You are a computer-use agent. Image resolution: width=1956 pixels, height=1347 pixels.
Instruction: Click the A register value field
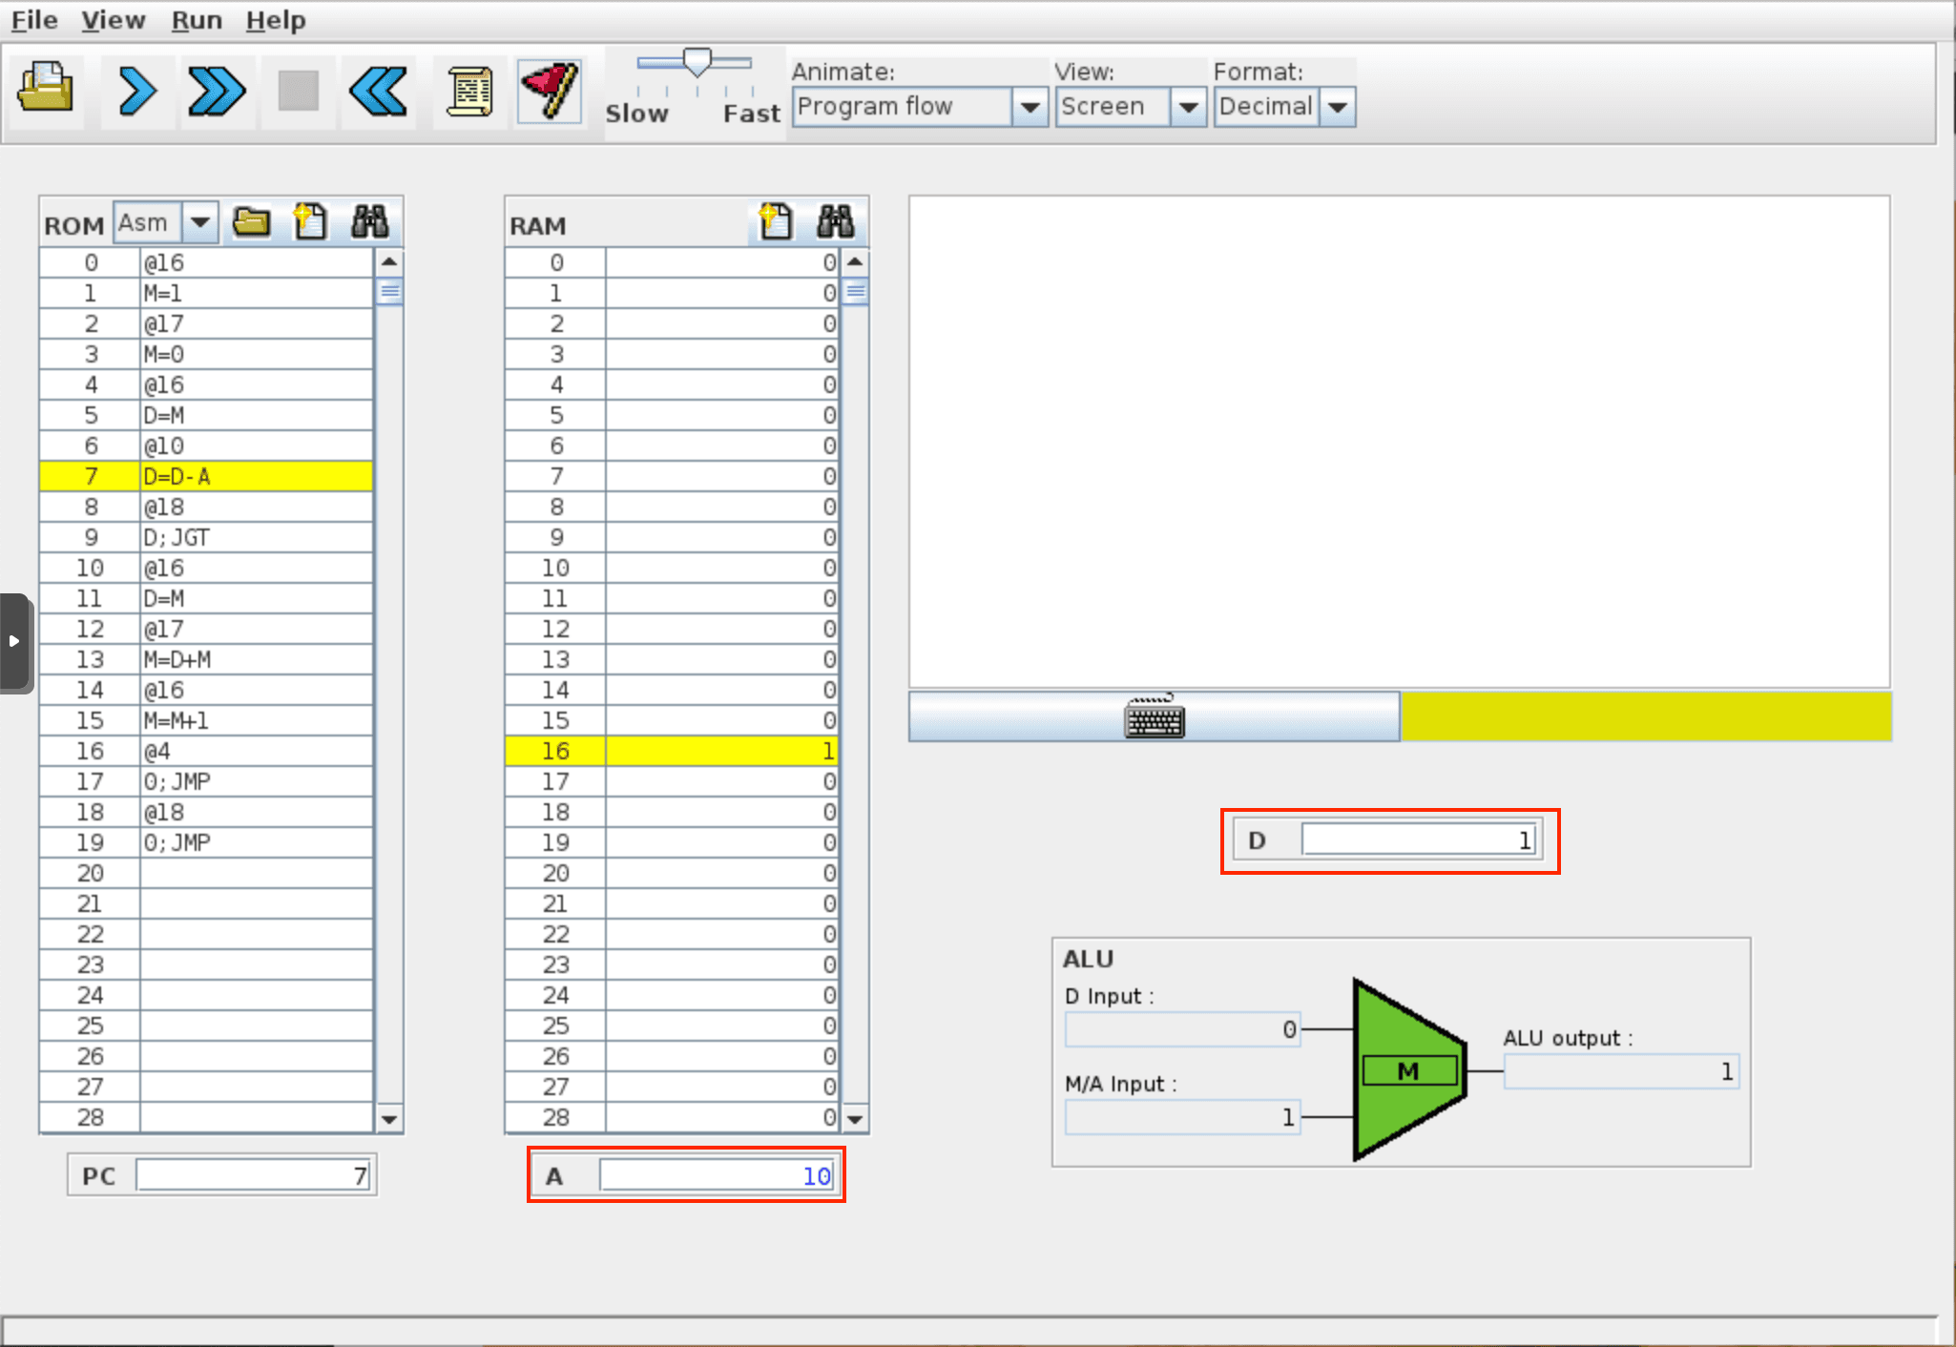(x=718, y=1175)
